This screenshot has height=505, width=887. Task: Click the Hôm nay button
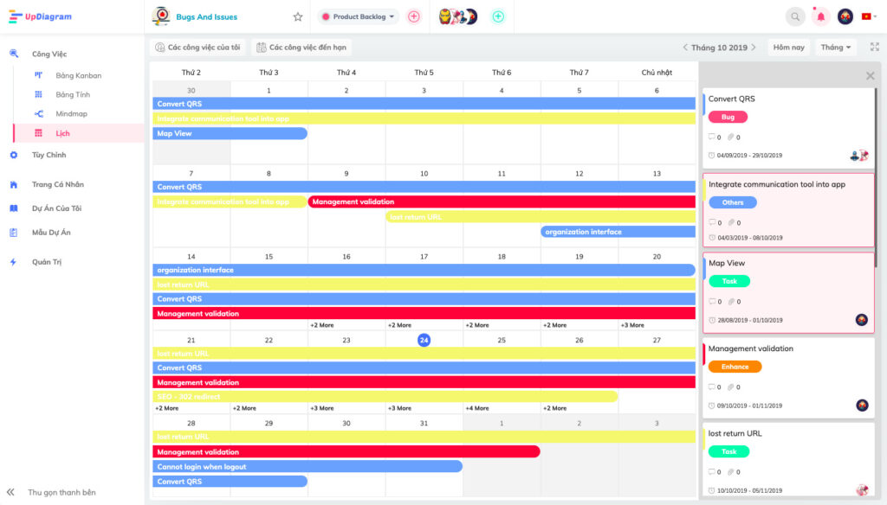pos(789,47)
